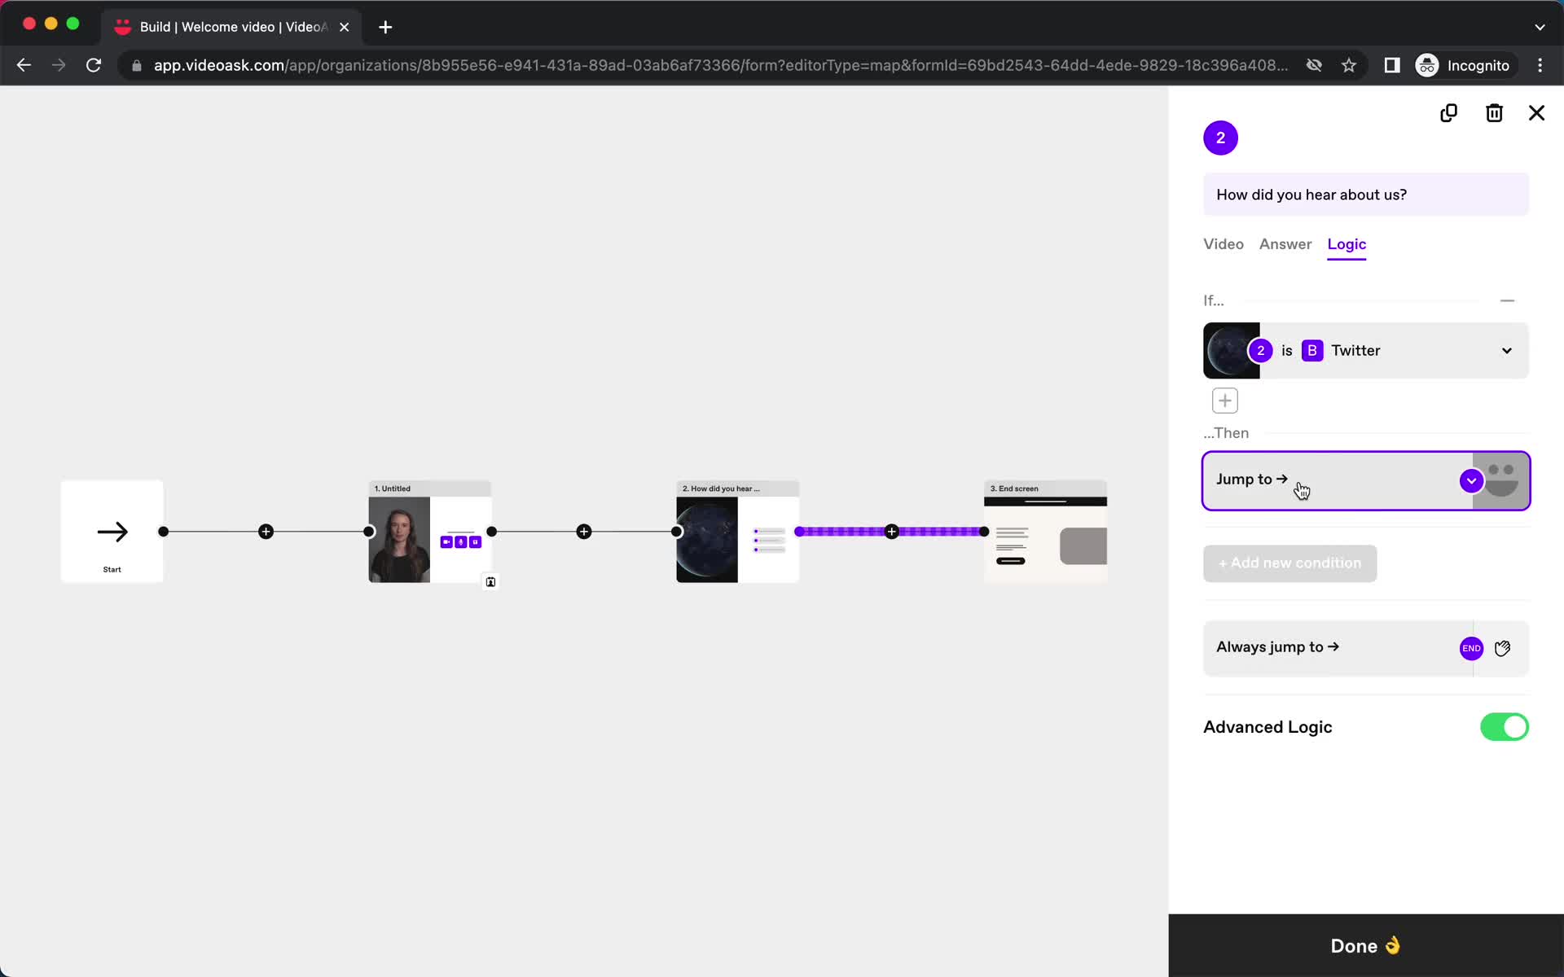Click the delete step trash icon

pyautogui.click(x=1494, y=114)
